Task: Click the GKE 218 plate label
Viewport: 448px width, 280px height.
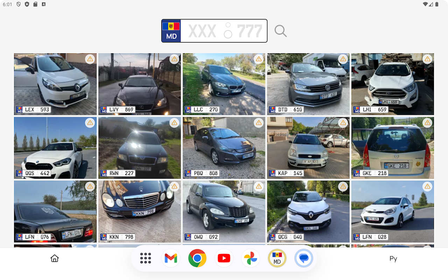Action: (371, 173)
